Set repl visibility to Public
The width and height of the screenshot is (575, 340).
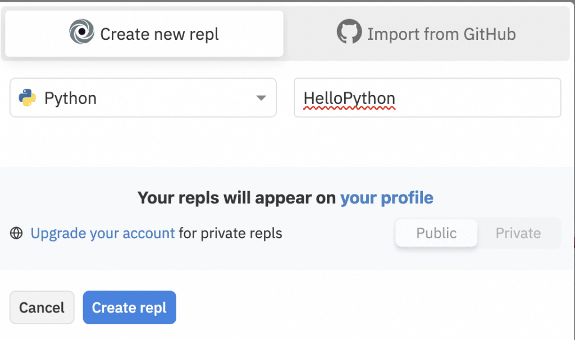[436, 233]
